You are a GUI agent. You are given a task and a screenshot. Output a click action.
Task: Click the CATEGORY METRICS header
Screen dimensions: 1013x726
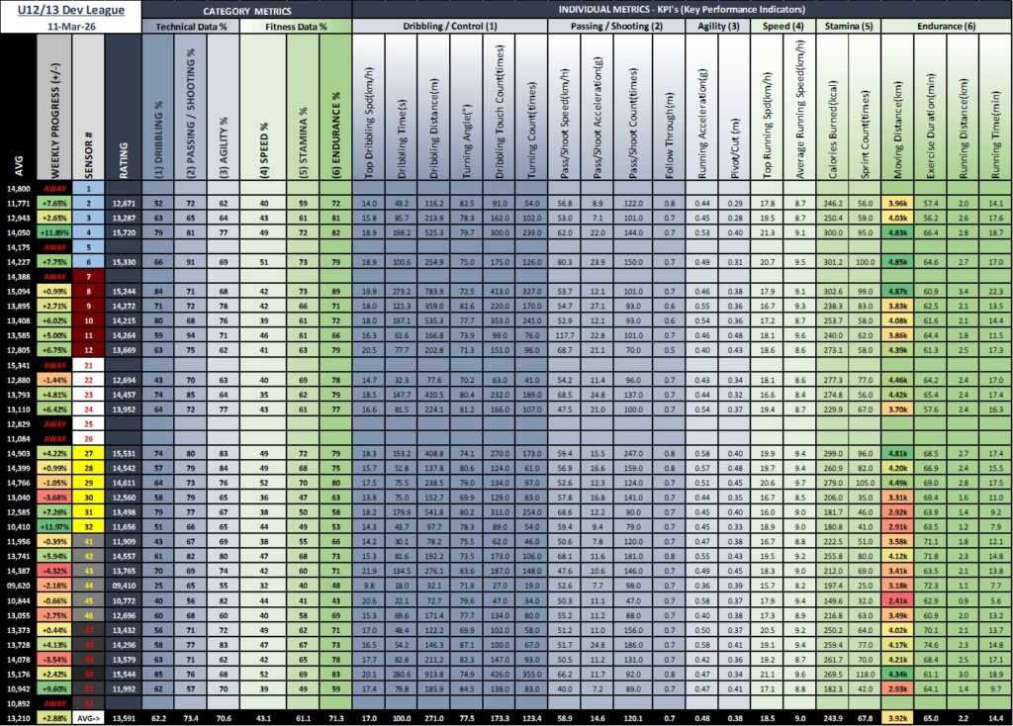click(x=246, y=9)
